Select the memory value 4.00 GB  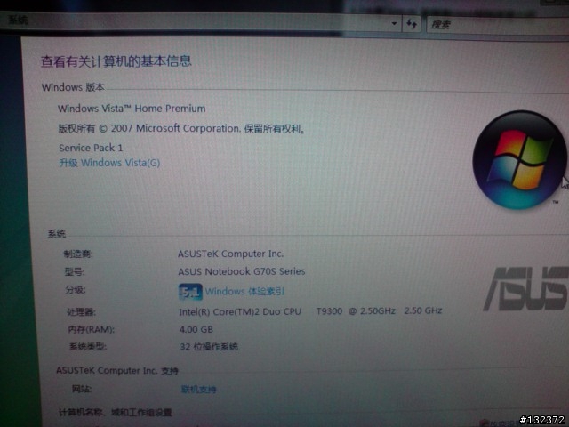(x=196, y=329)
